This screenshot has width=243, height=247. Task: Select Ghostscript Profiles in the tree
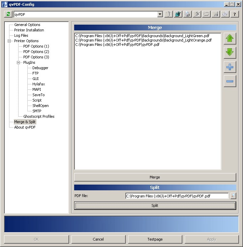tap(39, 116)
